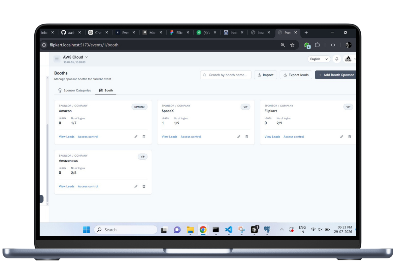Bookmark this page with star icon
The image size is (396, 276).
click(292, 45)
